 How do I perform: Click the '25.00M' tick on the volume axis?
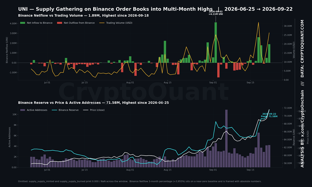click(288, 35)
